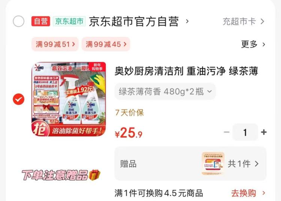
Task: Tap the red 自营 badge
Action: (41, 21)
